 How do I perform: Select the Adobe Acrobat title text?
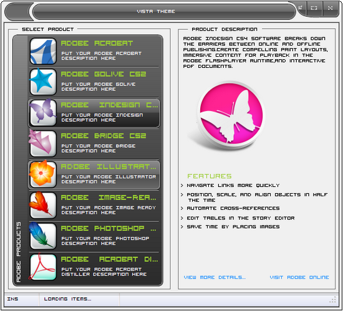click(x=97, y=43)
